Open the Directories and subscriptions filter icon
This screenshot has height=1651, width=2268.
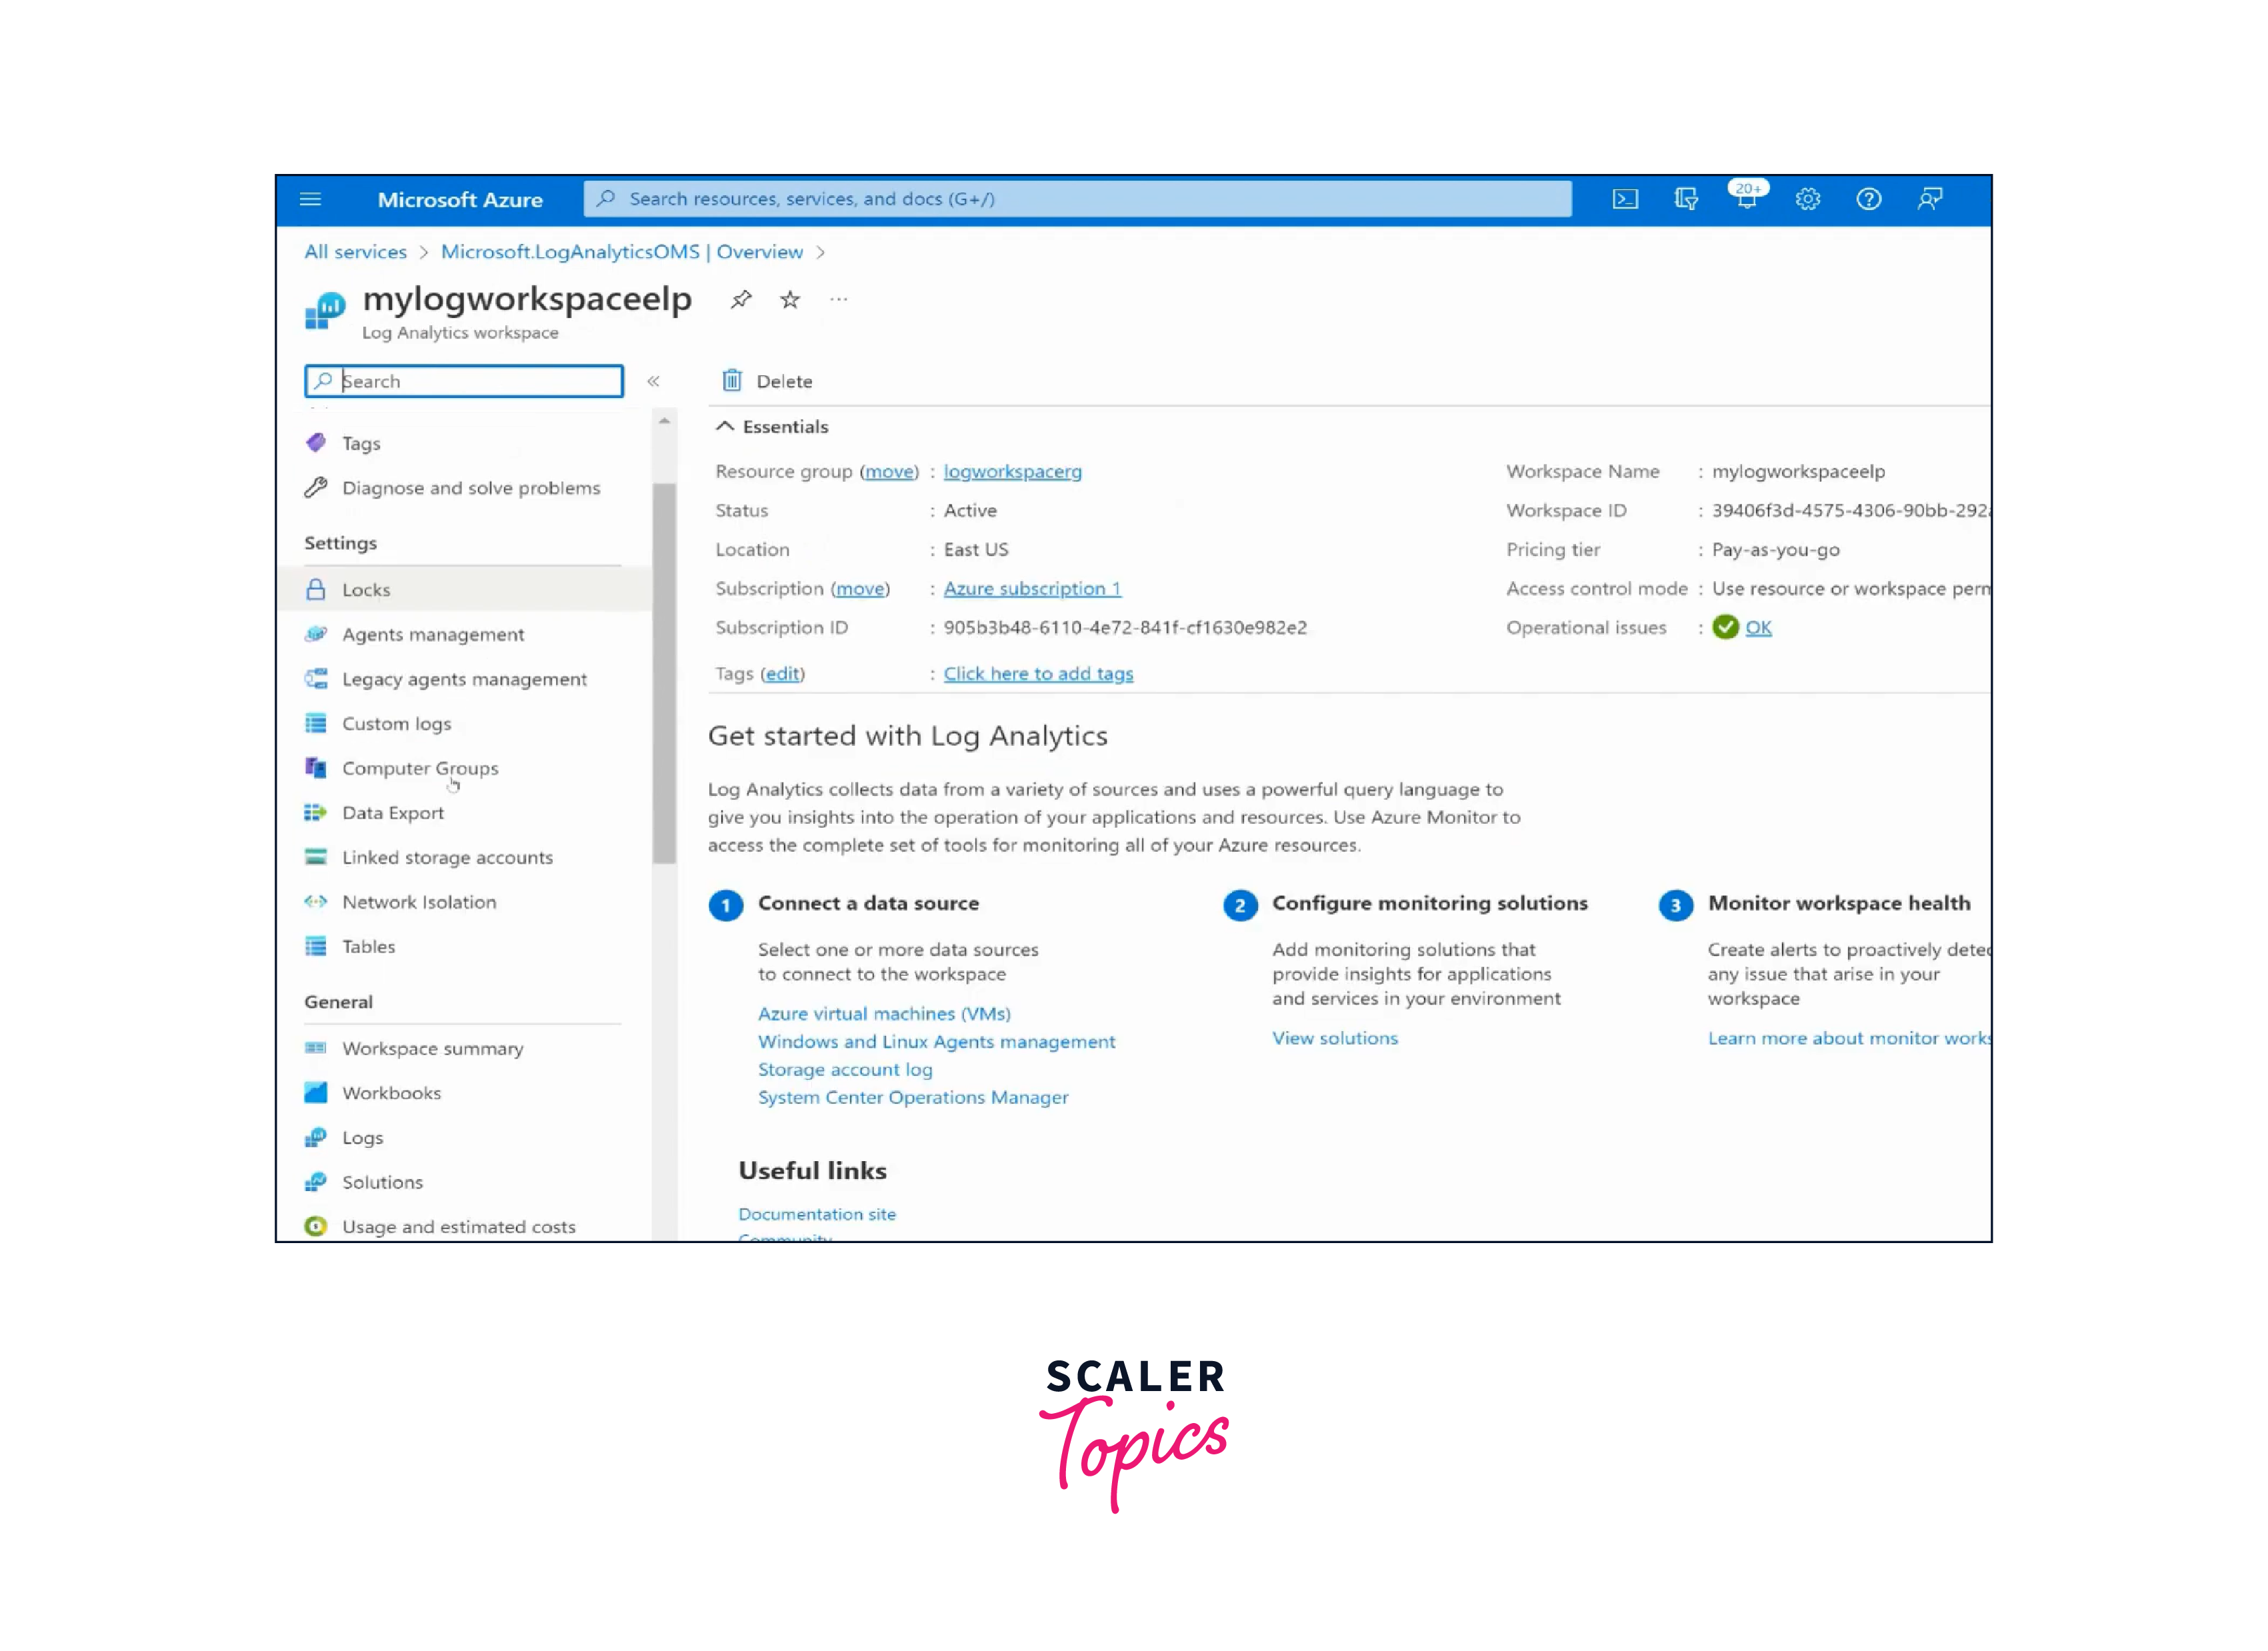[x=1686, y=199]
